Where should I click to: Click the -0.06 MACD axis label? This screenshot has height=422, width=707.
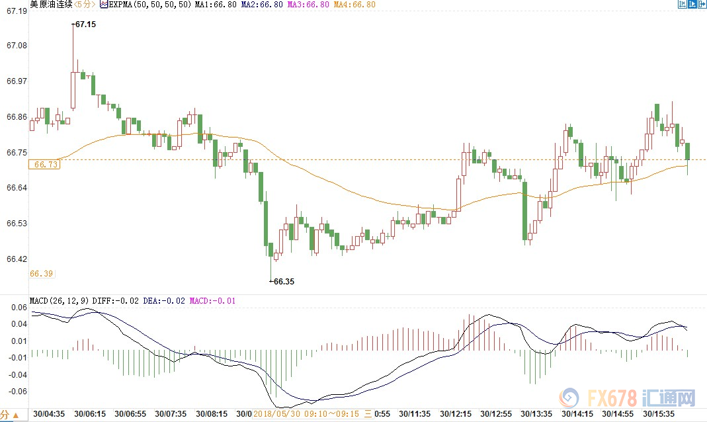tap(18, 392)
